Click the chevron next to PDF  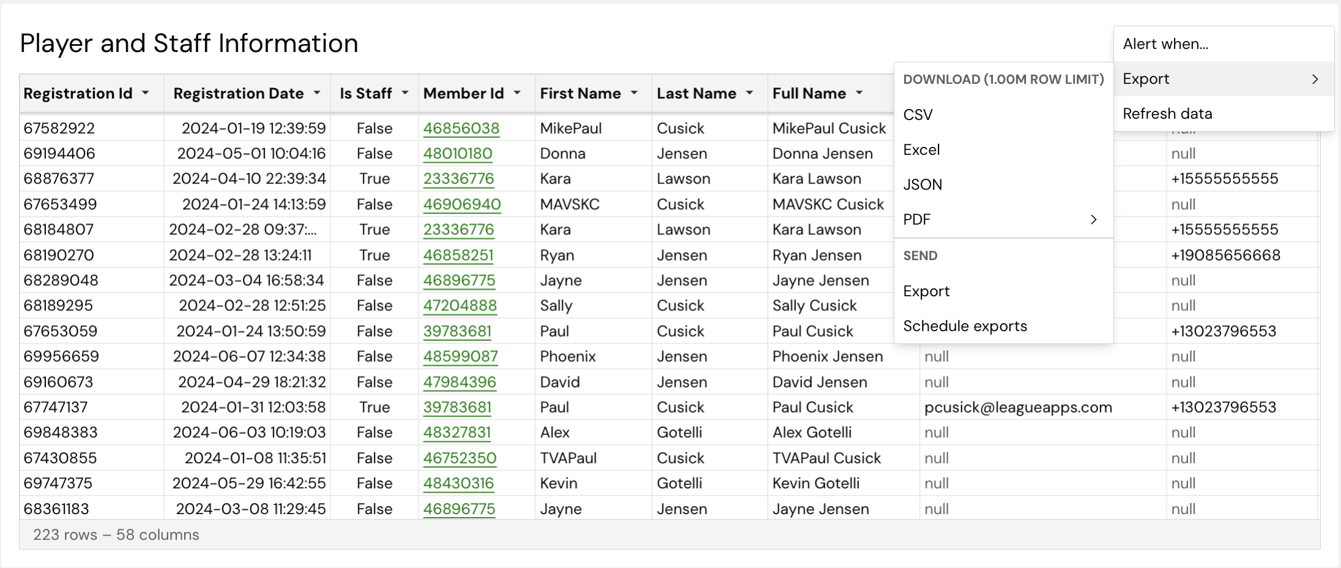(x=1094, y=220)
